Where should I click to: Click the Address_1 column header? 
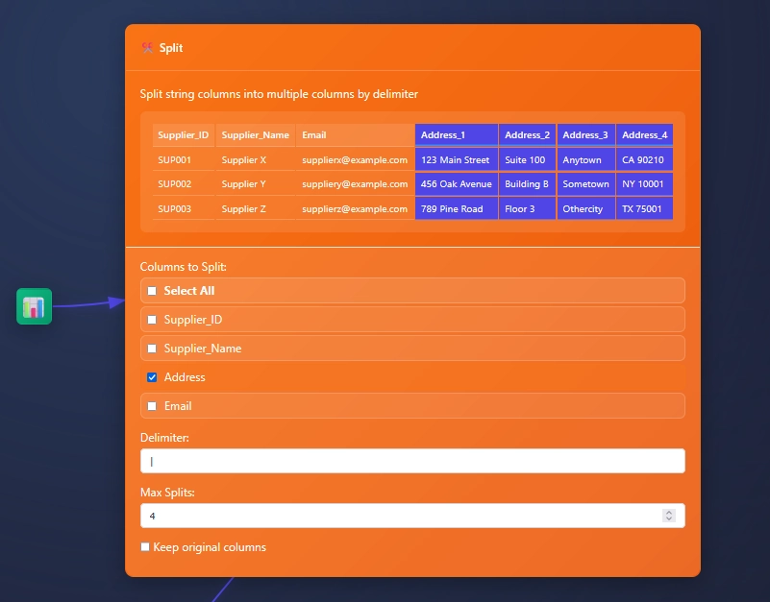457,135
